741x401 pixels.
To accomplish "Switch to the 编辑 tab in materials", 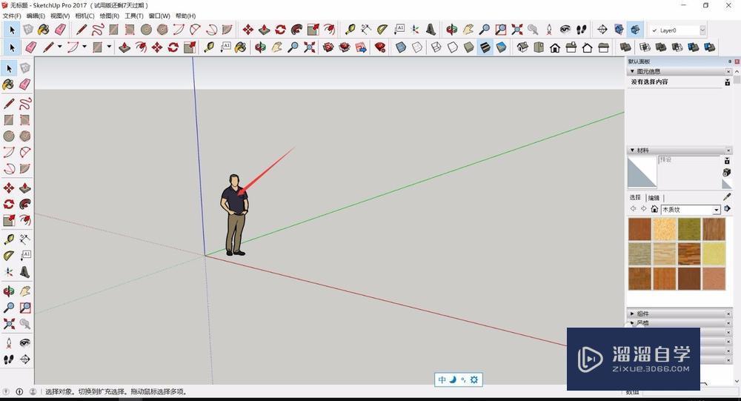I will (x=654, y=198).
